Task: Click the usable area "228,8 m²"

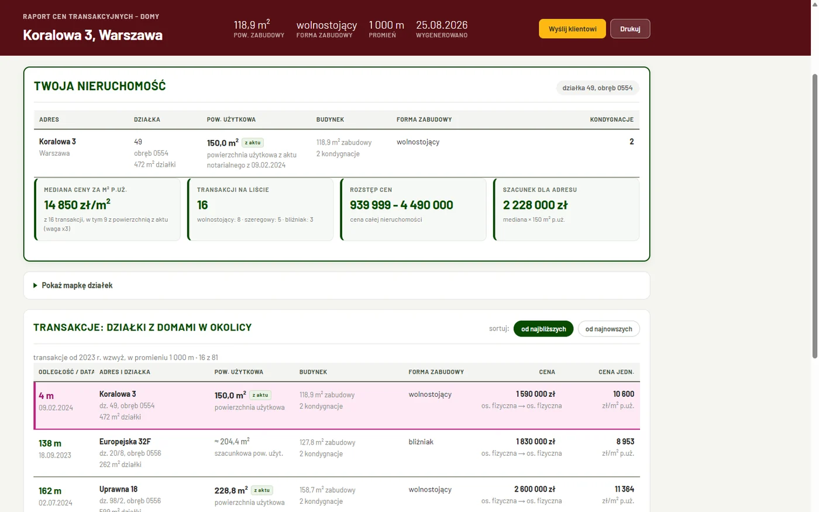Action: 230,490
